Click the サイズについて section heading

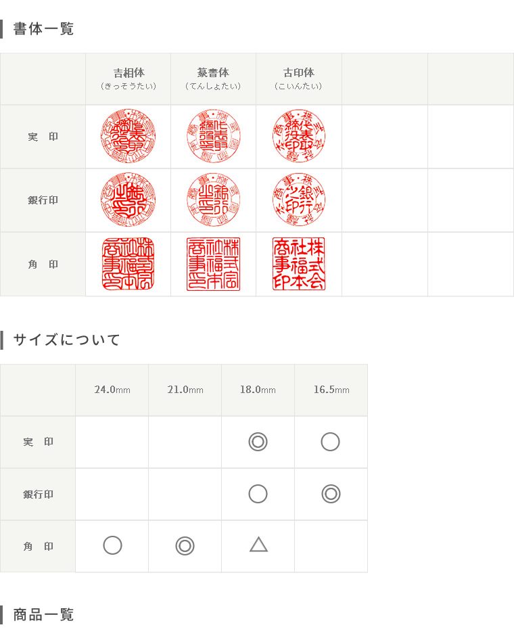coord(67,340)
